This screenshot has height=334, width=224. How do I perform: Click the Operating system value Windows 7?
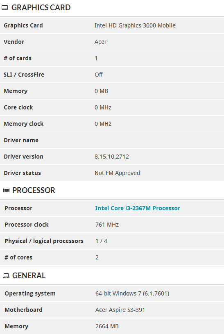(x=132, y=293)
